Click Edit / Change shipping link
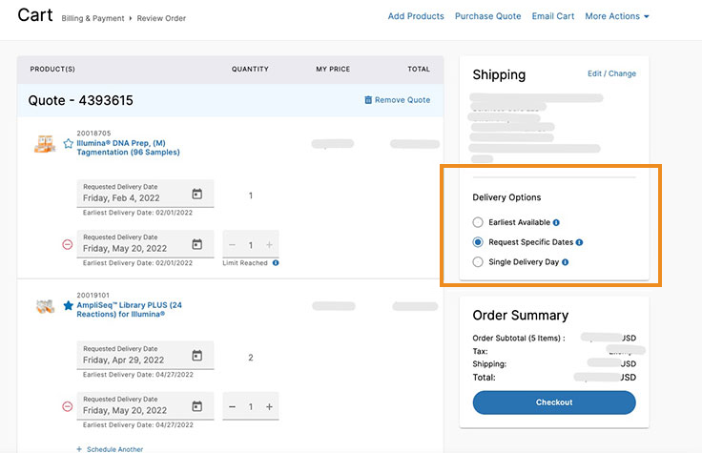 [x=611, y=73]
